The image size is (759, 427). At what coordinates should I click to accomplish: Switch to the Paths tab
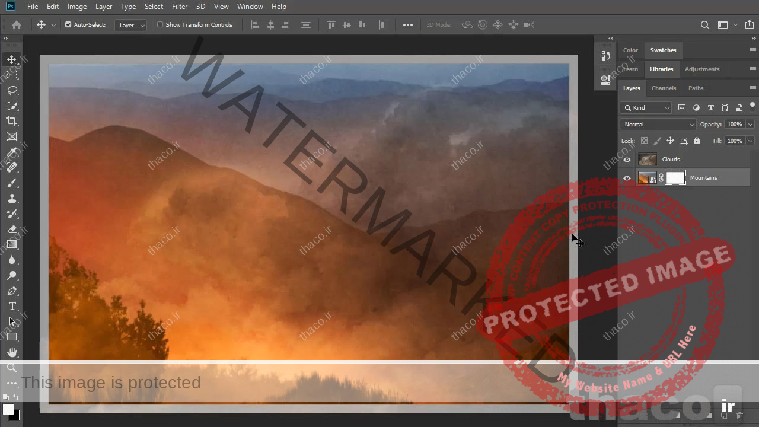click(696, 88)
